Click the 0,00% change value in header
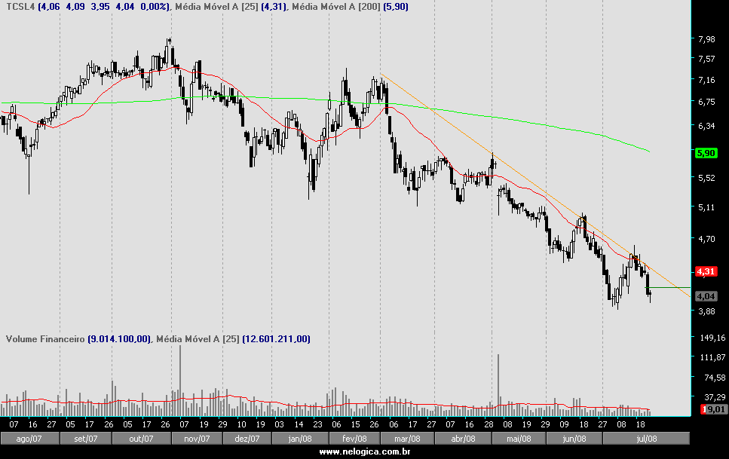729x459 pixels. [153, 7]
